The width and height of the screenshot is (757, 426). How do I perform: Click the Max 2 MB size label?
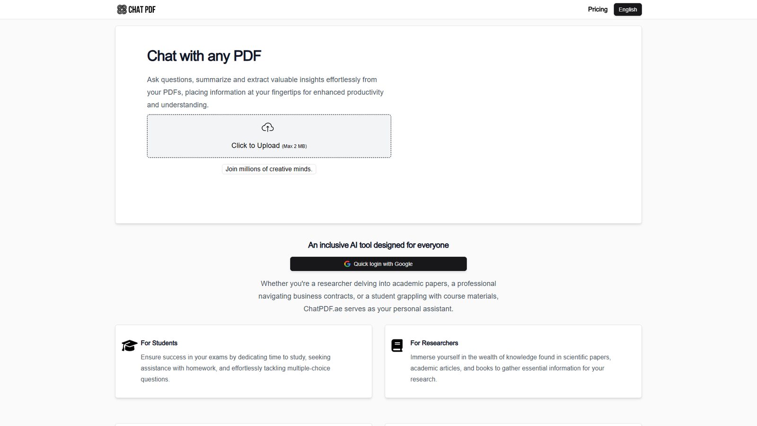pyautogui.click(x=294, y=146)
